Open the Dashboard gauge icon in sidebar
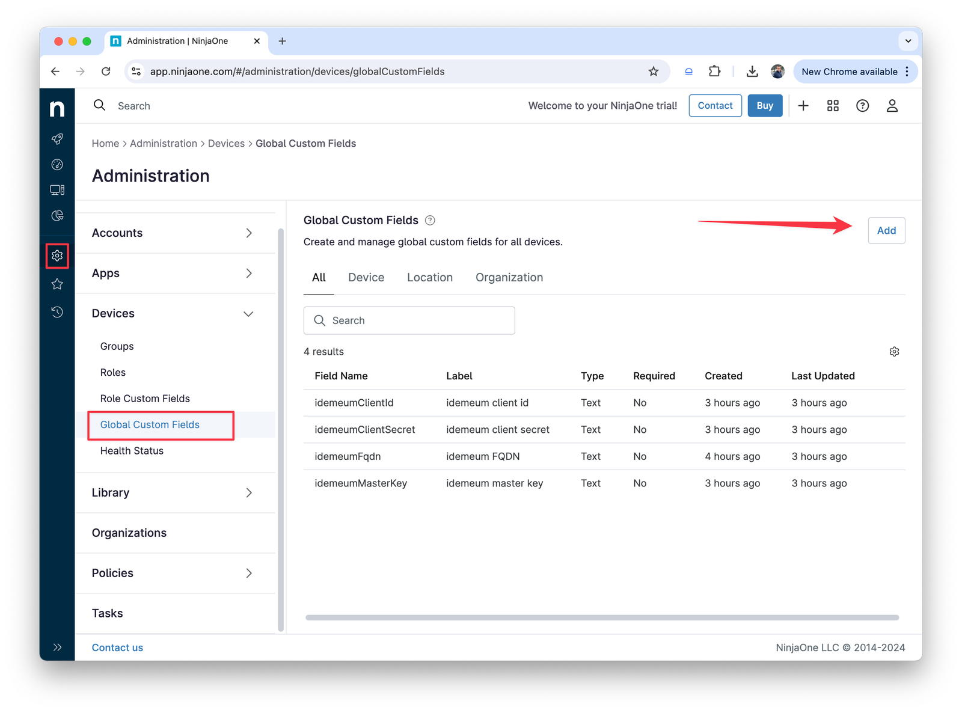Image resolution: width=962 pixels, height=713 pixels. click(57, 164)
